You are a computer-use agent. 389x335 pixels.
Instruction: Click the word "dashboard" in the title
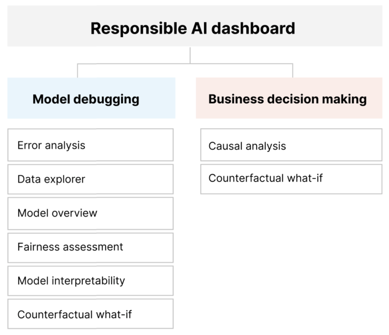click(x=253, y=29)
